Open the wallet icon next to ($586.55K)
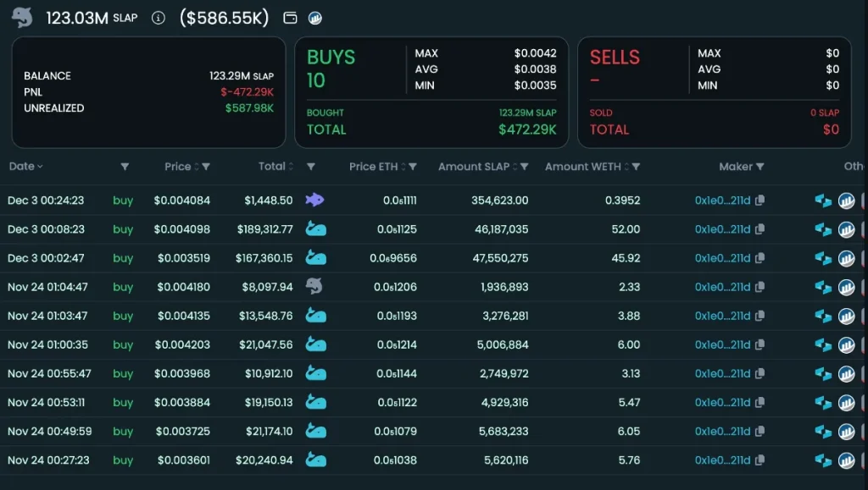The image size is (868, 490). [x=290, y=19]
